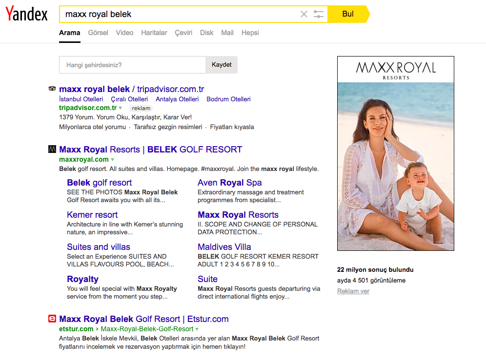The image size is (486, 359).
Task: Open Antalya Otelleri link
Action: pos(177,99)
